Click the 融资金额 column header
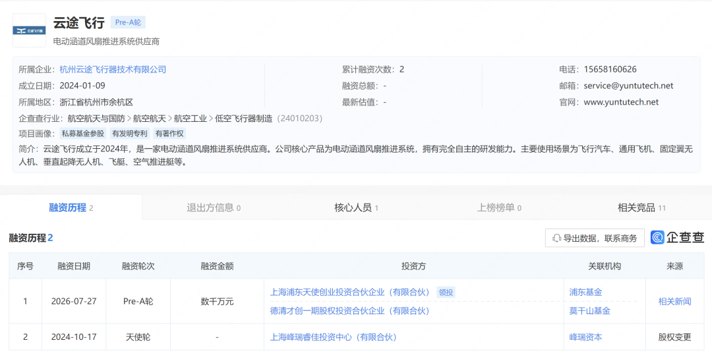The height and width of the screenshot is (353, 712). pyautogui.click(x=217, y=266)
